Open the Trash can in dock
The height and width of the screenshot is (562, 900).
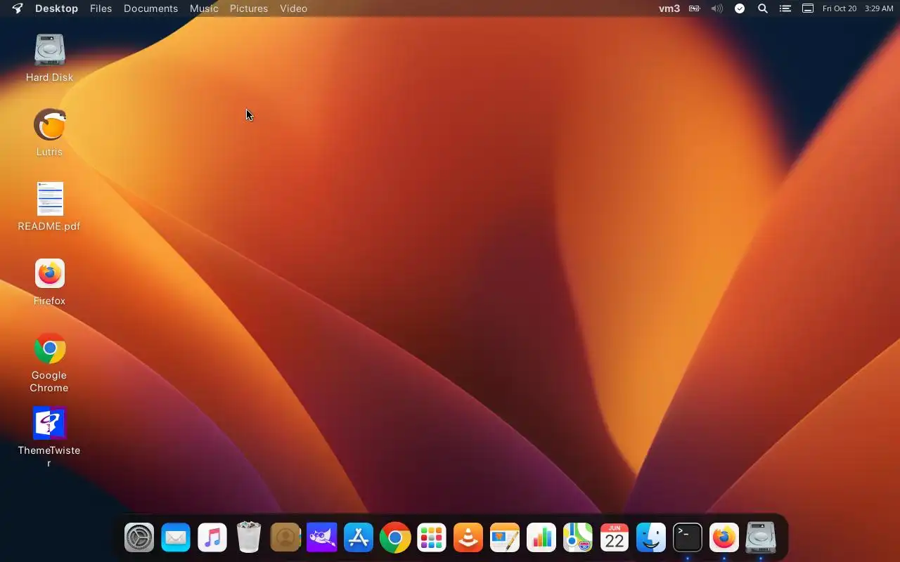tap(249, 538)
